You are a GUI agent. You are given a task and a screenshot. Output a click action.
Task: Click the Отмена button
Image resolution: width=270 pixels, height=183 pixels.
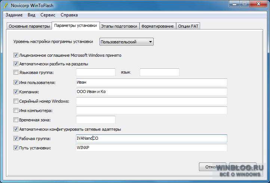(x=212, y=167)
